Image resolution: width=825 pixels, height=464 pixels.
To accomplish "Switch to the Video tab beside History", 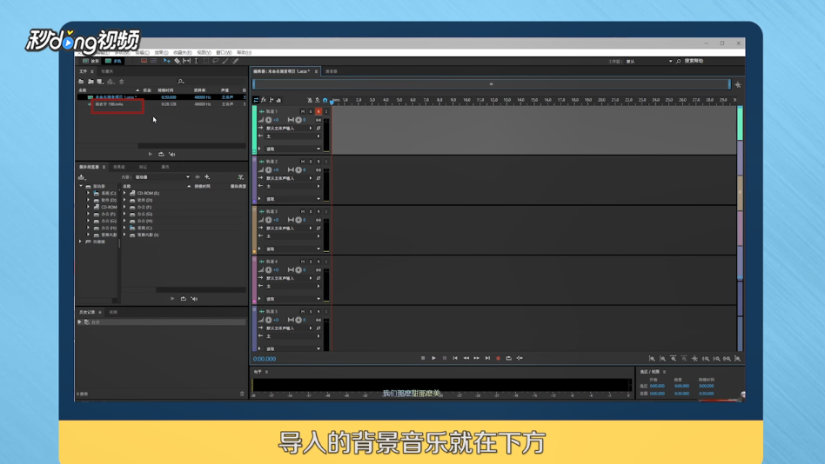I will (x=113, y=312).
